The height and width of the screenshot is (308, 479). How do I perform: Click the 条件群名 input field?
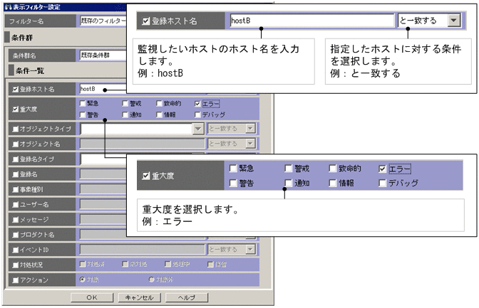click(x=103, y=55)
